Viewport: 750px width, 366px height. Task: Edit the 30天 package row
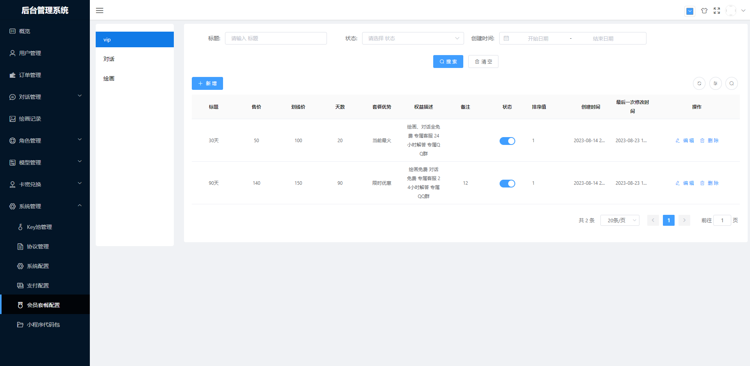pyautogui.click(x=685, y=141)
